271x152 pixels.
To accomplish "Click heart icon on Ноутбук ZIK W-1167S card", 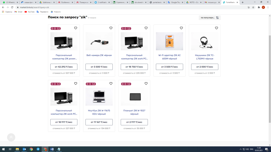I will click(111, 83).
